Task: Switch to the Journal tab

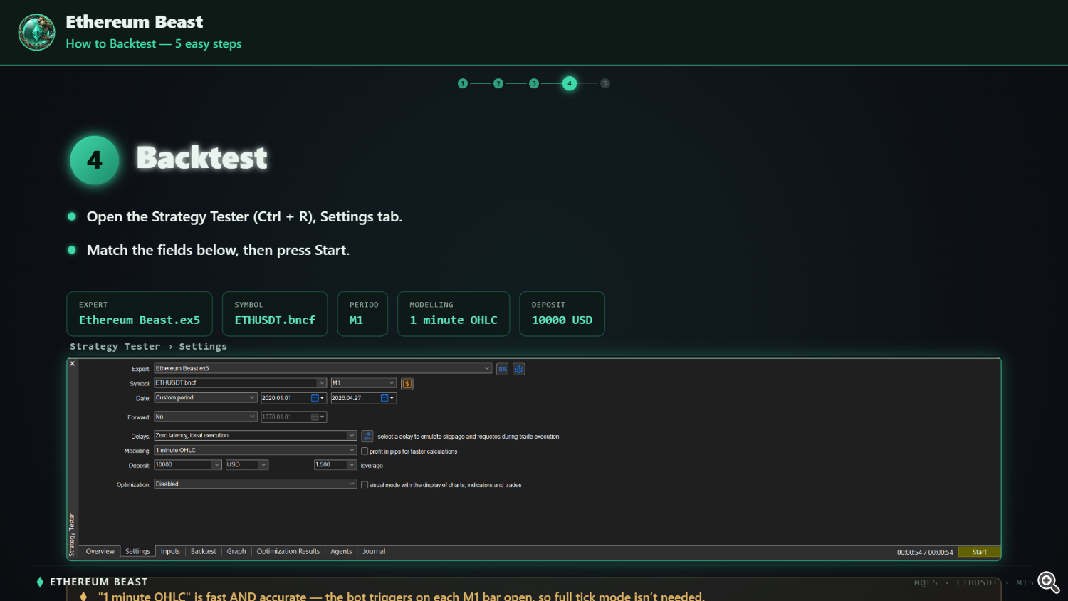Action: pyautogui.click(x=374, y=552)
